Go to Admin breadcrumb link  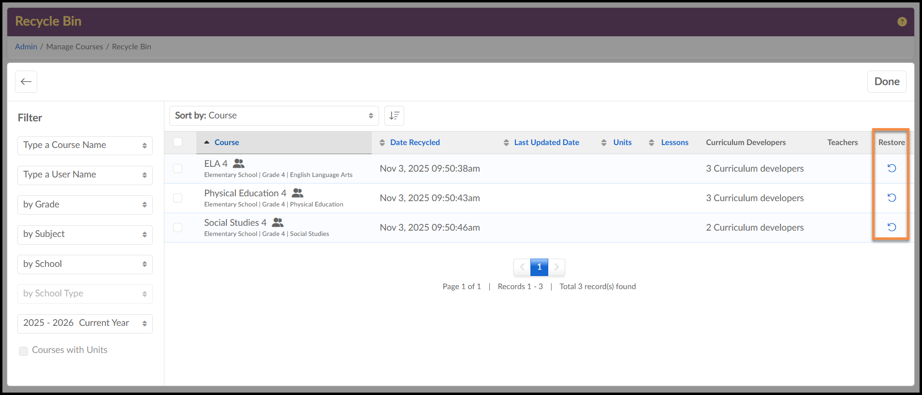(x=26, y=47)
